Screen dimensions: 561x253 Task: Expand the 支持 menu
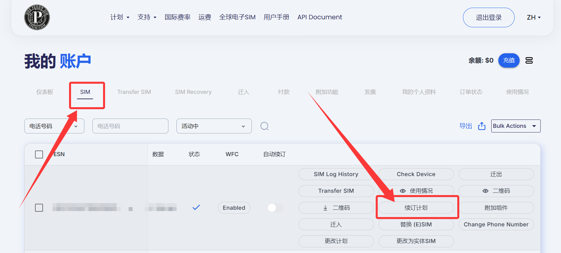(x=147, y=17)
